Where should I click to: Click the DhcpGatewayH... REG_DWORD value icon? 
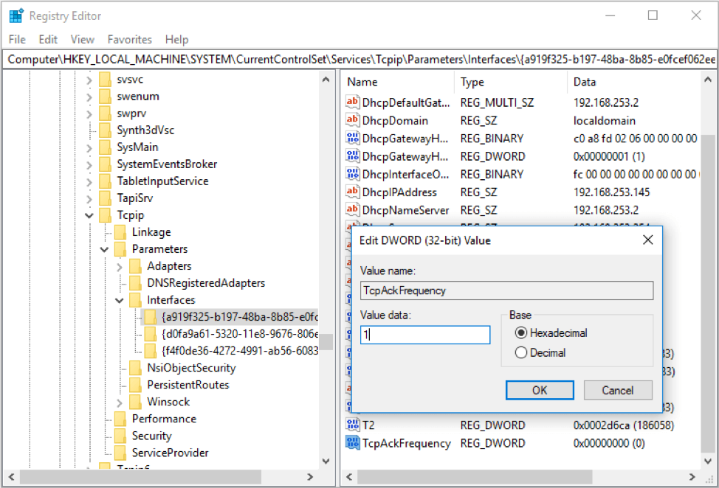click(x=352, y=156)
